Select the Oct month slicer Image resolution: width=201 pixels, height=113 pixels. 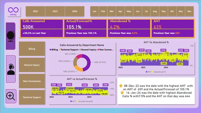click(172, 11)
